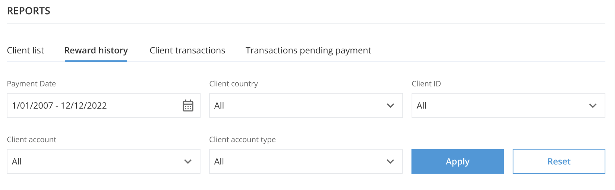This screenshot has height=190, width=615.
Task: Click the Client country field label
Action: pos(234,84)
